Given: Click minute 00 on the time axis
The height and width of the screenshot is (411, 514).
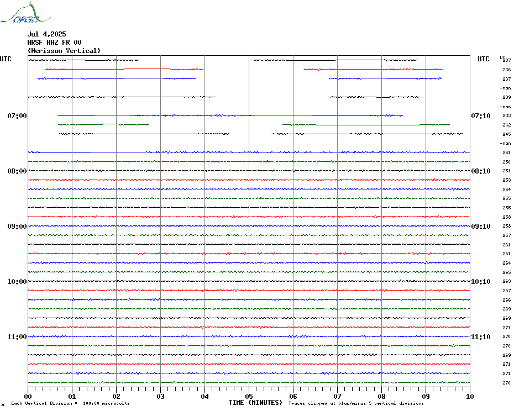Looking at the screenshot, I should [x=28, y=396].
